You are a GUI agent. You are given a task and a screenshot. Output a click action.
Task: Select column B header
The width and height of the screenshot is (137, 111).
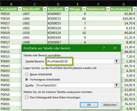point(11,4)
